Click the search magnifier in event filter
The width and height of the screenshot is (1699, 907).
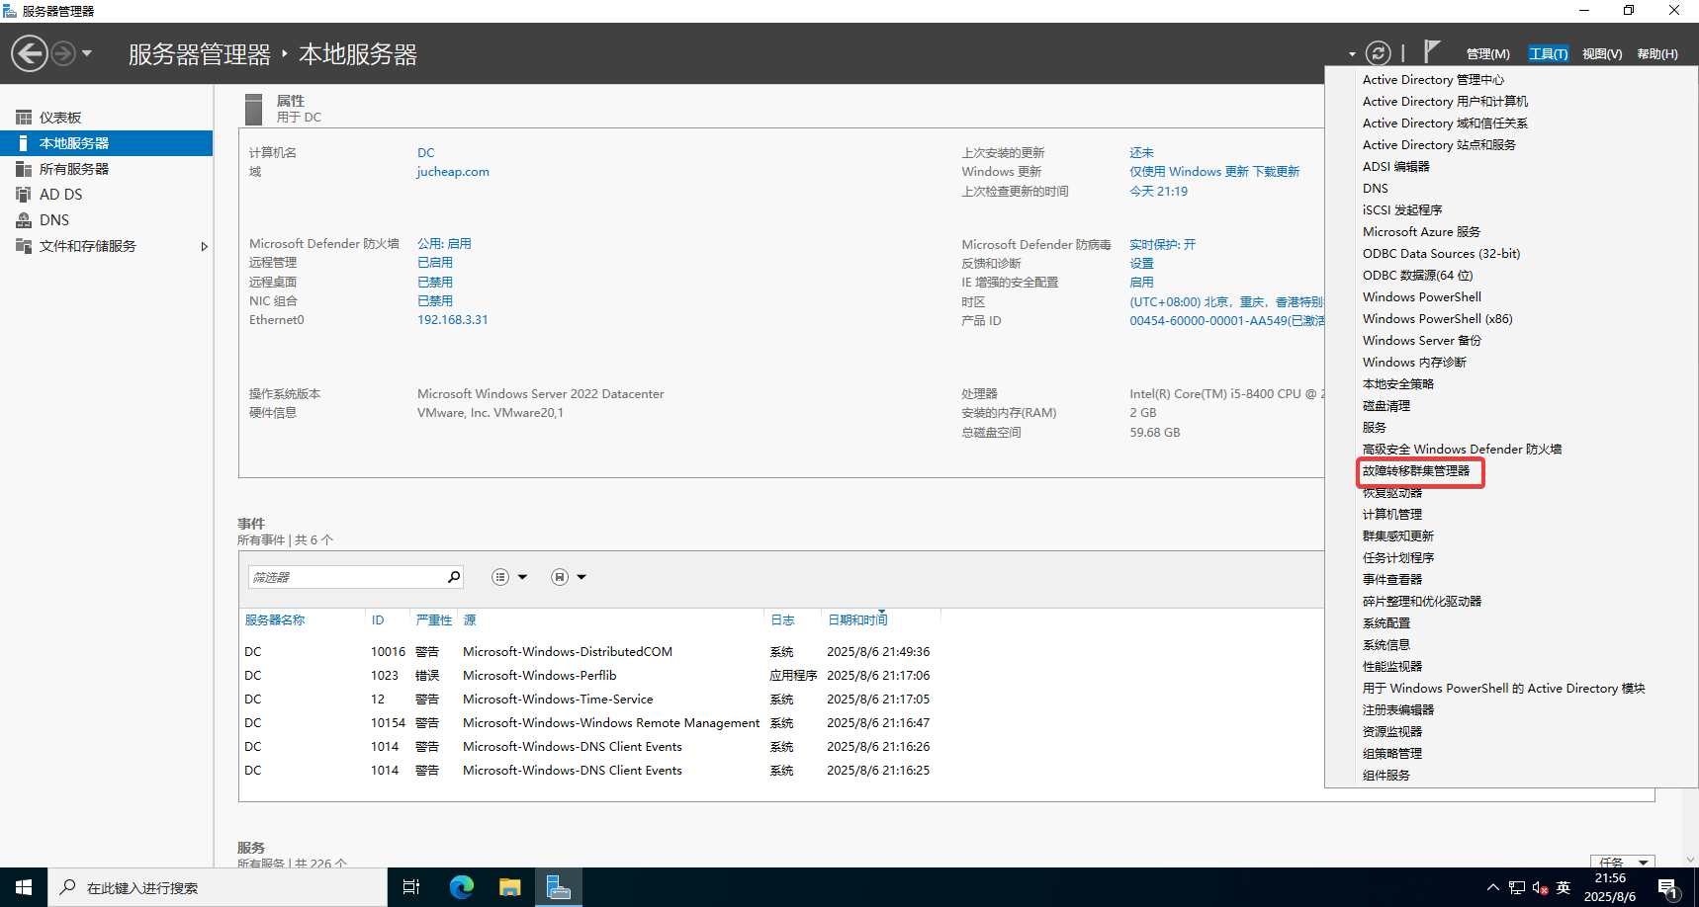tap(454, 577)
